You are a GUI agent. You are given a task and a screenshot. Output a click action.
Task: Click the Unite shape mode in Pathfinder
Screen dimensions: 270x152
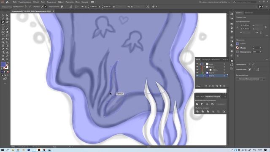(x=197, y=104)
